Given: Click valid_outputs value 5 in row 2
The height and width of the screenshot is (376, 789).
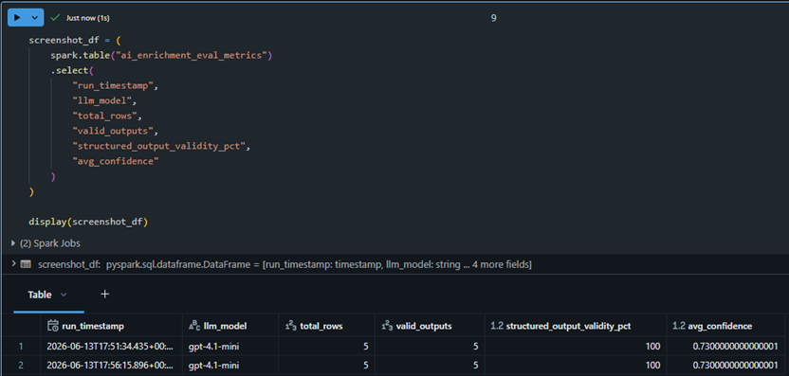Looking at the screenshot, I should [x=430, y=366].
